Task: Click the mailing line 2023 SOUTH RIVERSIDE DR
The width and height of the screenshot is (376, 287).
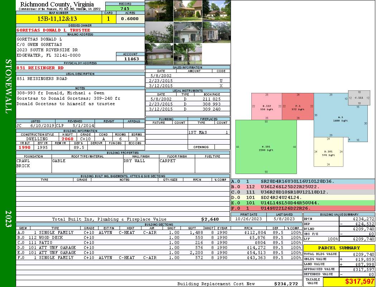Action: coord(47,50)
